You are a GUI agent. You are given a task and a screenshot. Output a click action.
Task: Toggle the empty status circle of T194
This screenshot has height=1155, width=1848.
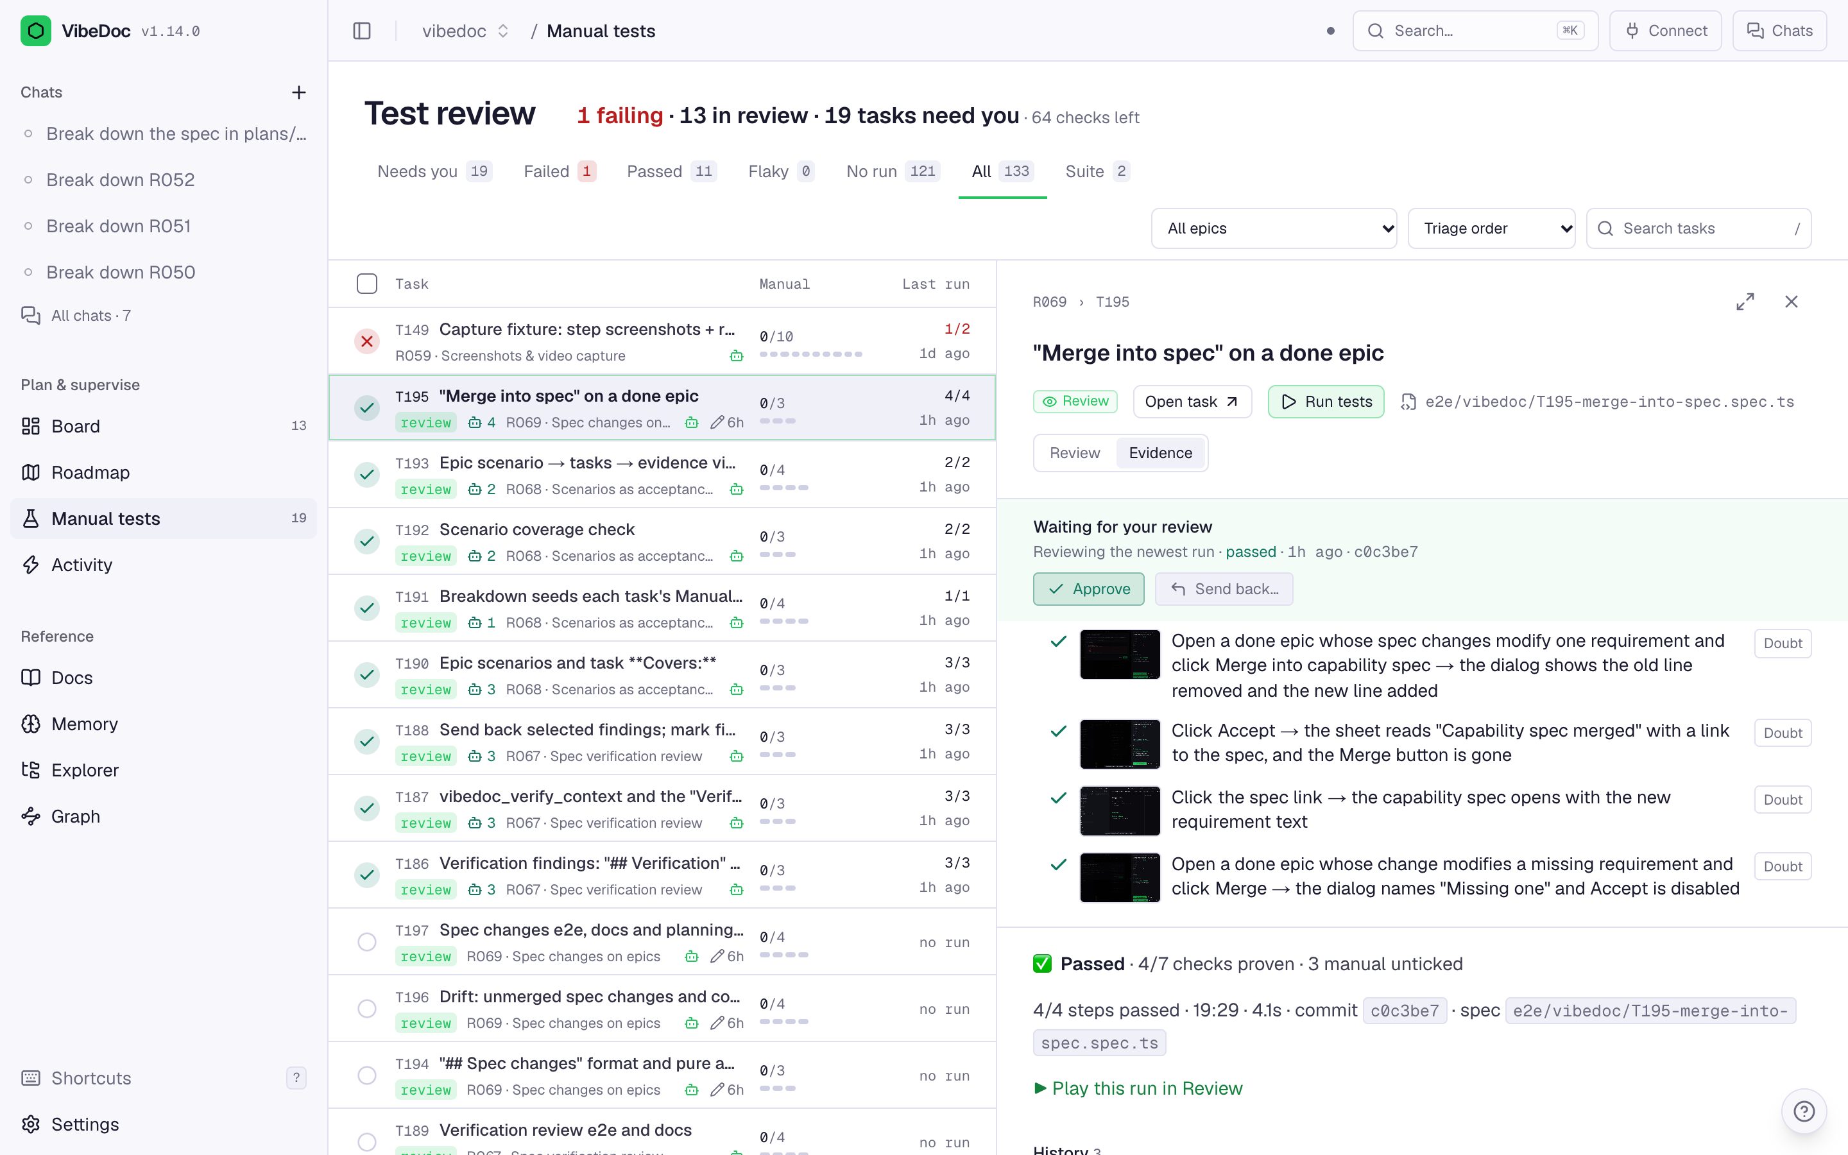pos(366,1075)
